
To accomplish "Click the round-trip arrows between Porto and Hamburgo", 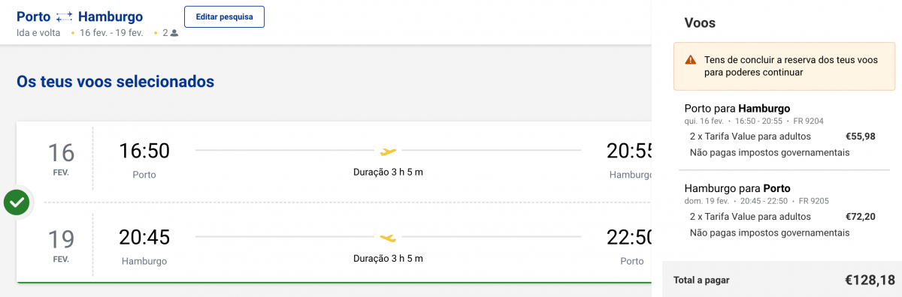I will tap(65, 16).
